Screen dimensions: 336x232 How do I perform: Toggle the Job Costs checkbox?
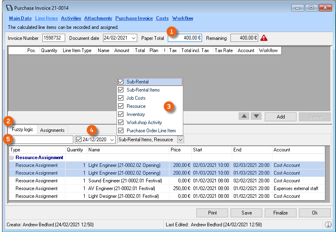tap(121, 98)
